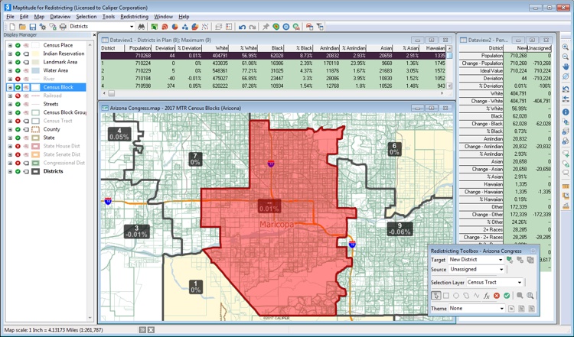
Task: Show the Census Tract layer
Action: (18, 121)
